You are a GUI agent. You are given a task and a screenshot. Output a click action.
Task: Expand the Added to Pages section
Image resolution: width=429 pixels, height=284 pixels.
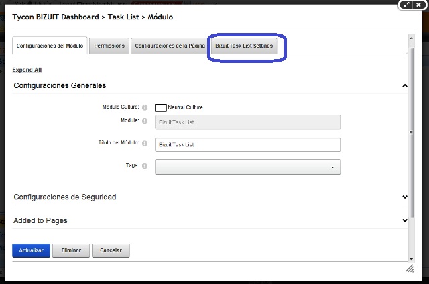(x=405, y=220)
